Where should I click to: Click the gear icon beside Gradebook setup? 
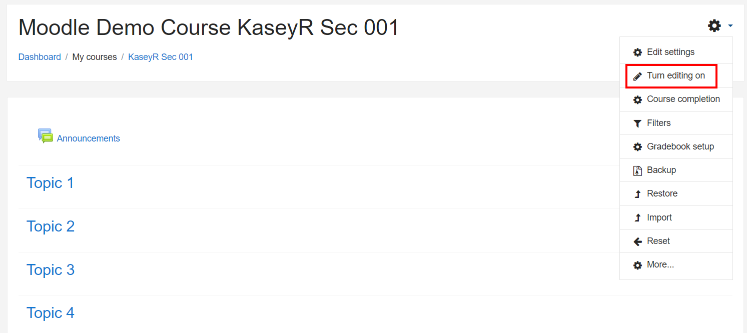point(637,147)
